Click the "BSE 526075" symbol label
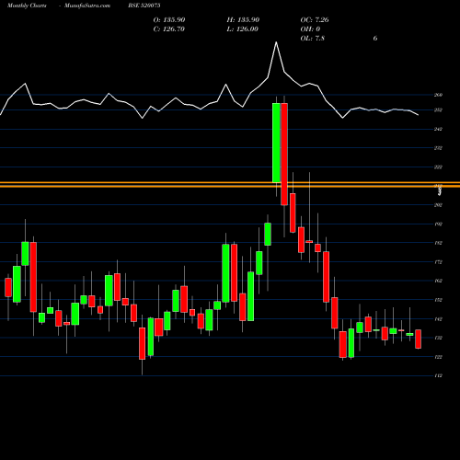This screenshot has height=460, width=460. (144, 6)
